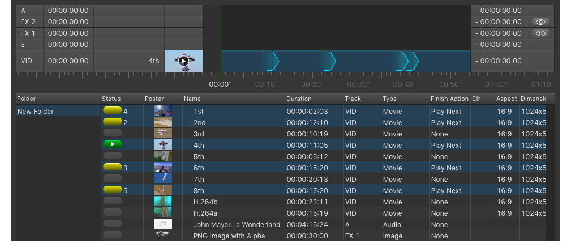Click the world map poster of PNG Image
571x252 pixels.
click(163, 235)
